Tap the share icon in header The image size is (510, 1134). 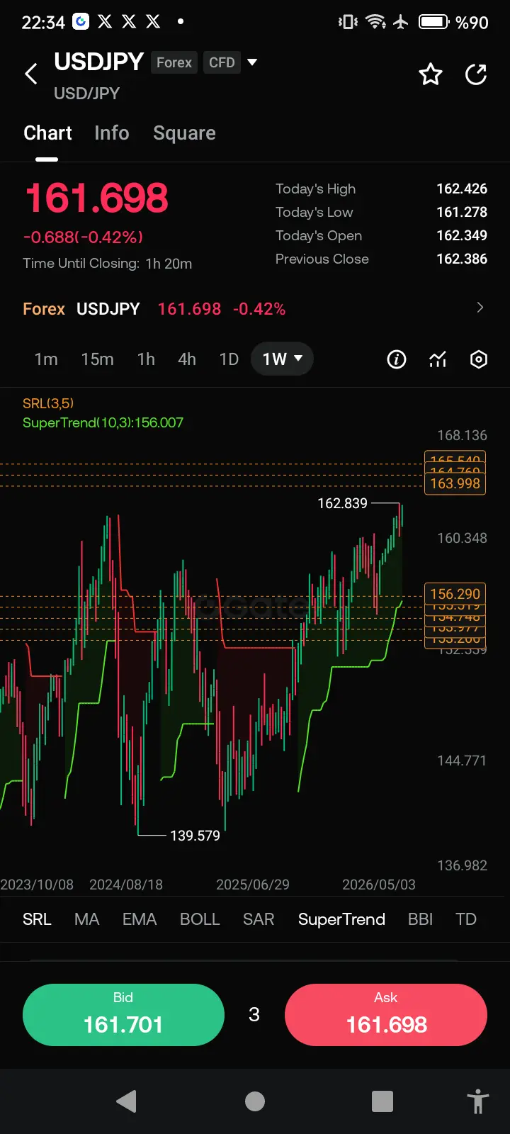(x=476, y=74)
